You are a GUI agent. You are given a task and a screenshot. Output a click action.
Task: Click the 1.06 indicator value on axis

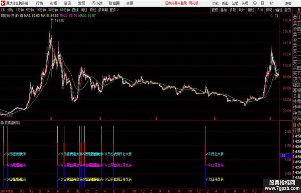(x=282, y=156)
